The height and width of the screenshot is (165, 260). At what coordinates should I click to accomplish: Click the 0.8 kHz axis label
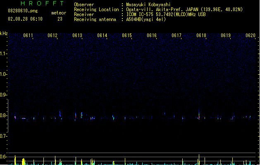3,115
